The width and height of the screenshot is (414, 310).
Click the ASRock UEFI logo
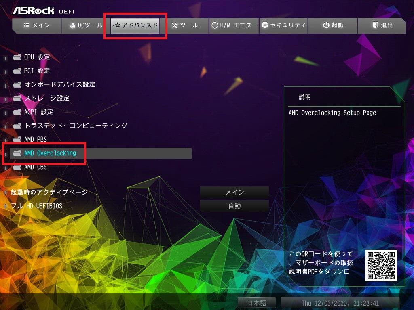[43, 11]
